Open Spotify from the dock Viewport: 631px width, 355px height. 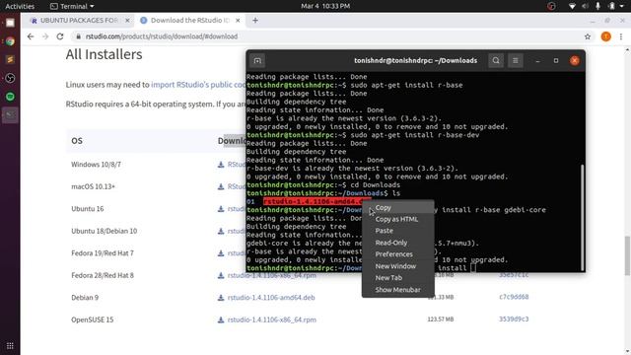click(x=10, y=97)
